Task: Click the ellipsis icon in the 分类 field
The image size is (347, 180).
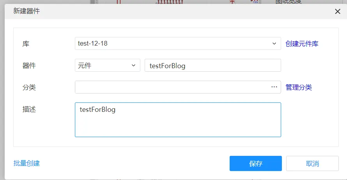Action: pyautogui.click(x=274, y=87)
